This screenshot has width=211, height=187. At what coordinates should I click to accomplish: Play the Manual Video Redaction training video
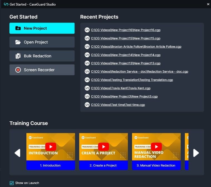pyautogui.click(x=156, y=147)
